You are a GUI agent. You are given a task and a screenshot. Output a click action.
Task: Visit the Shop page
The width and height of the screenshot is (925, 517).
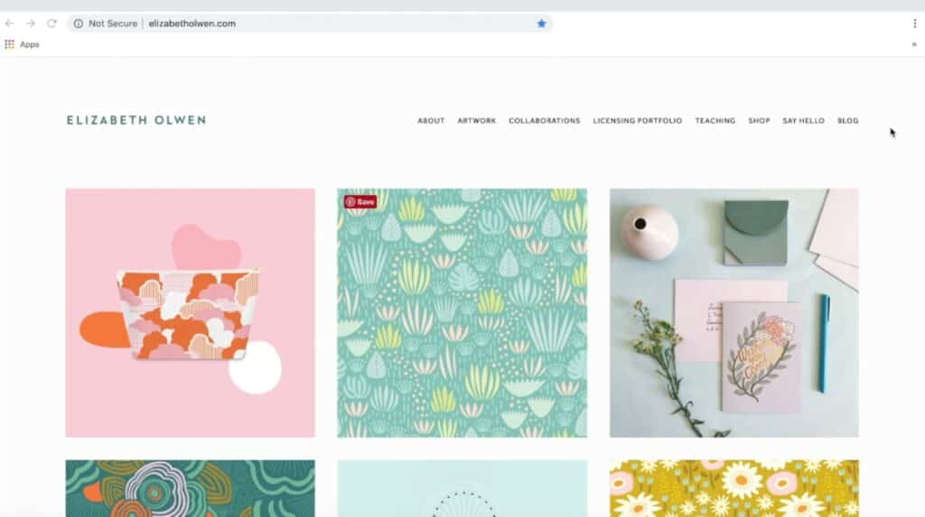pos(759,121)
